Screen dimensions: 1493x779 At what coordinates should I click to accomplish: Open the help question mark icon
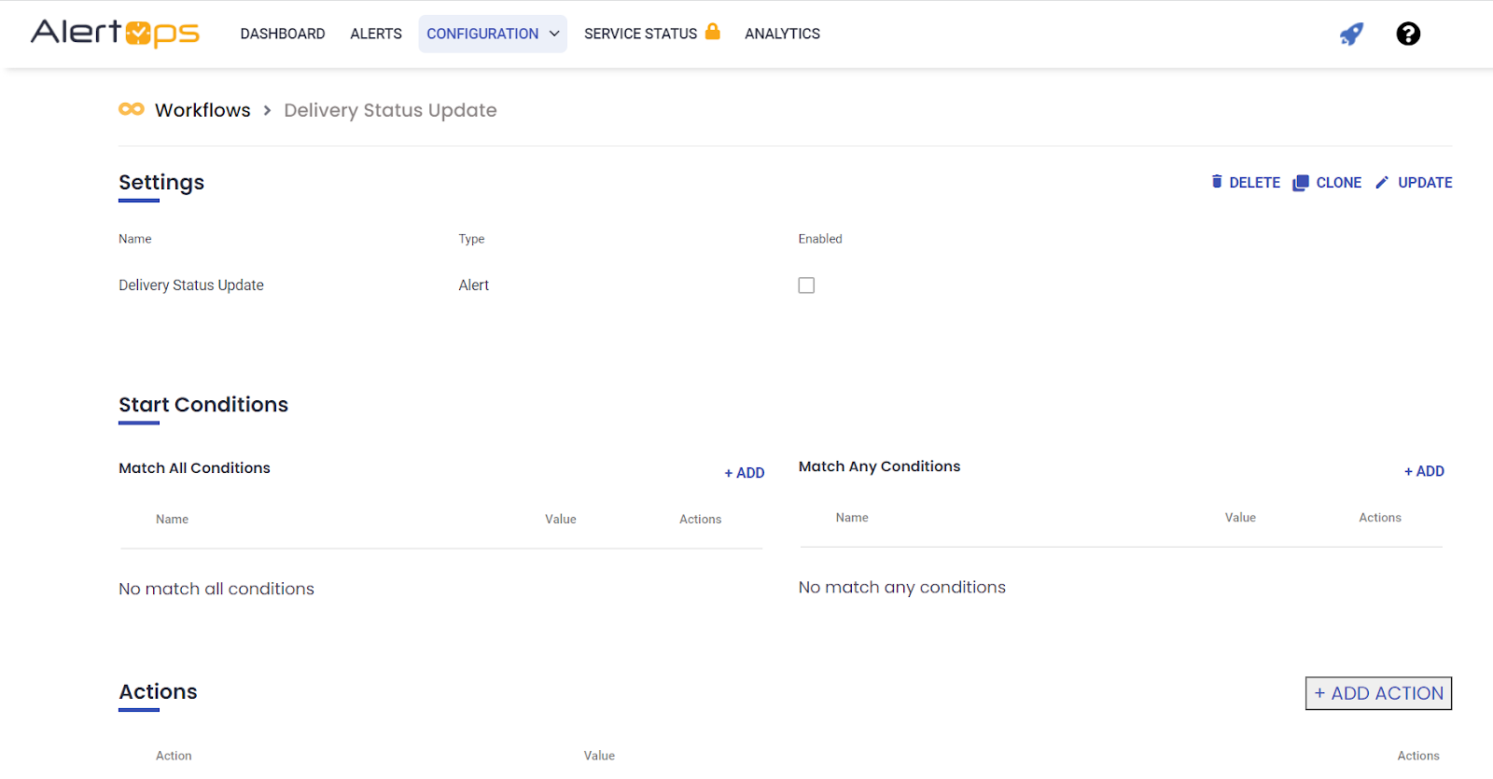click(1408, 35)
